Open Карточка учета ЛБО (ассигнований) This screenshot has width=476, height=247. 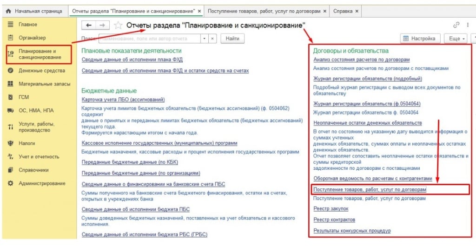click(123, 100)
